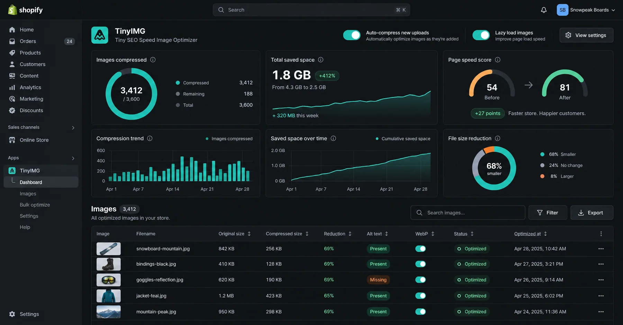
Task: Toggle WebP for bindings-black.jpg
Action: click(x=421, y=264)
